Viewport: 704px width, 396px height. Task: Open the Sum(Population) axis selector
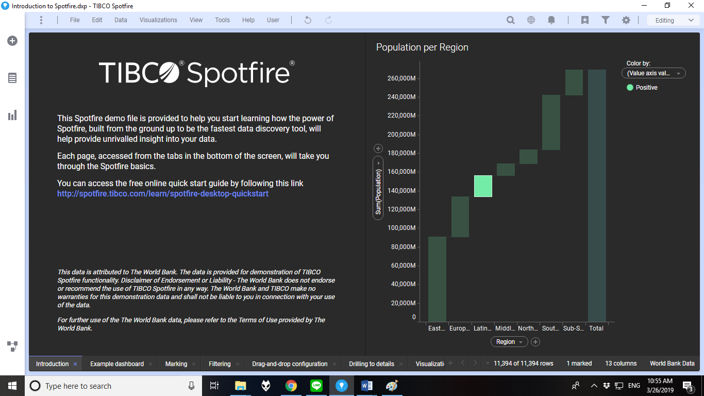point(378,188)
